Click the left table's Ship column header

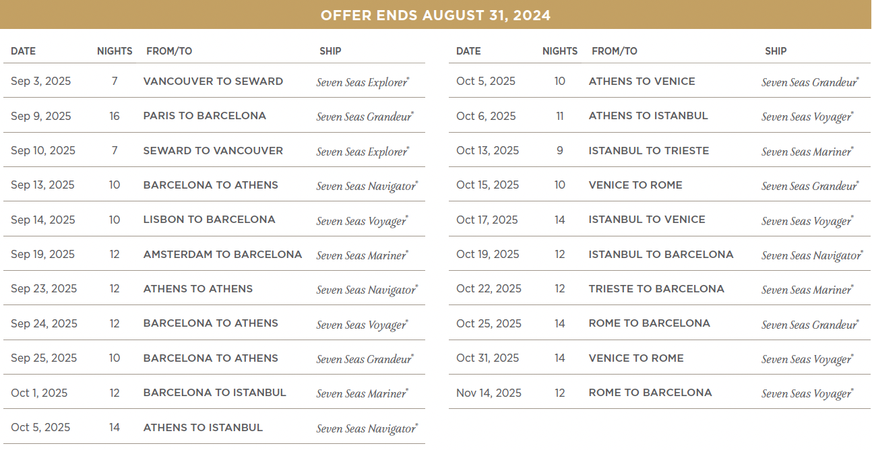[x=330, y=51]
